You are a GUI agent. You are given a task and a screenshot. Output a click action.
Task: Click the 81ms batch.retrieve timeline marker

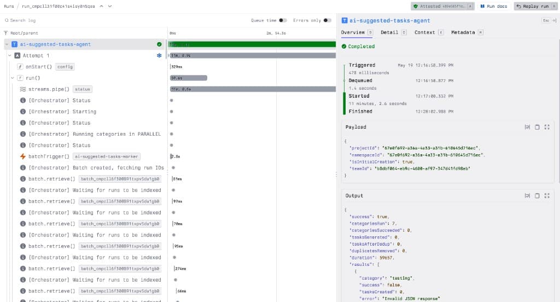(x=177, y=179)
